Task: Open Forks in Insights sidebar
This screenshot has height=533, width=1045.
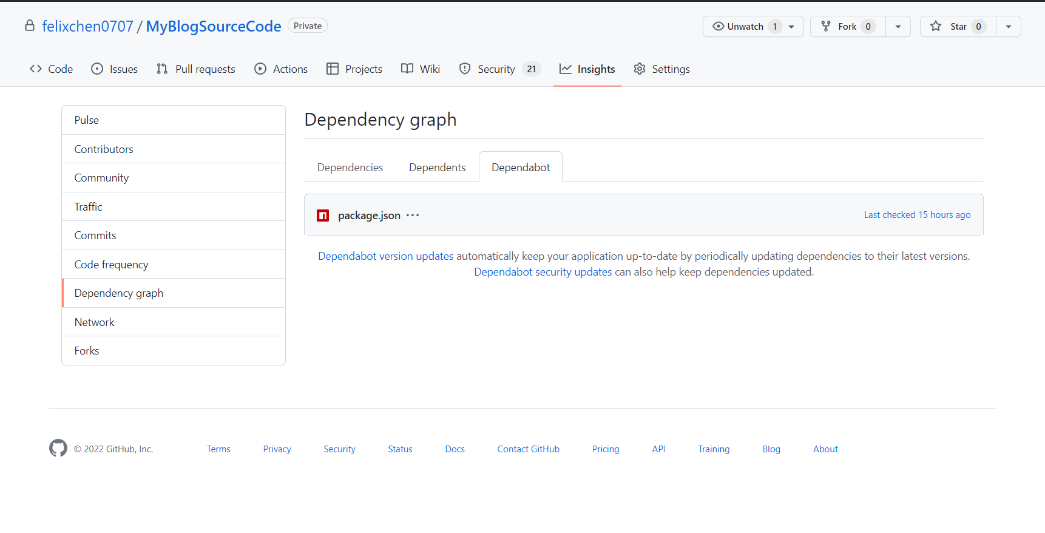Action: pyautogui.click(x=174, y=351)
